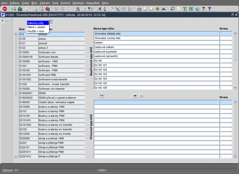Click the sort ascending A-Z icon
This screenshot has height=174, width=239.
pos(56,9)
